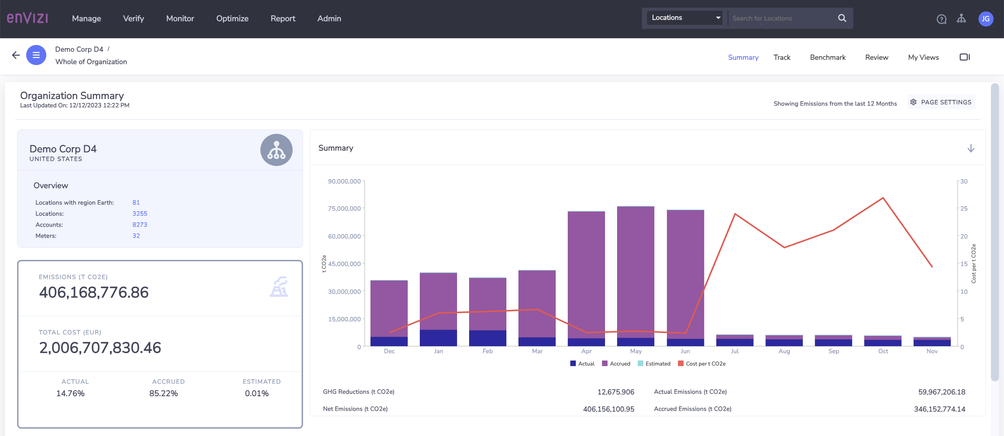Open the blue circular menu icon beside Demo Corp D4
Image resolution: width=1004 pixels, height=436 pixels.
(36, 55)
